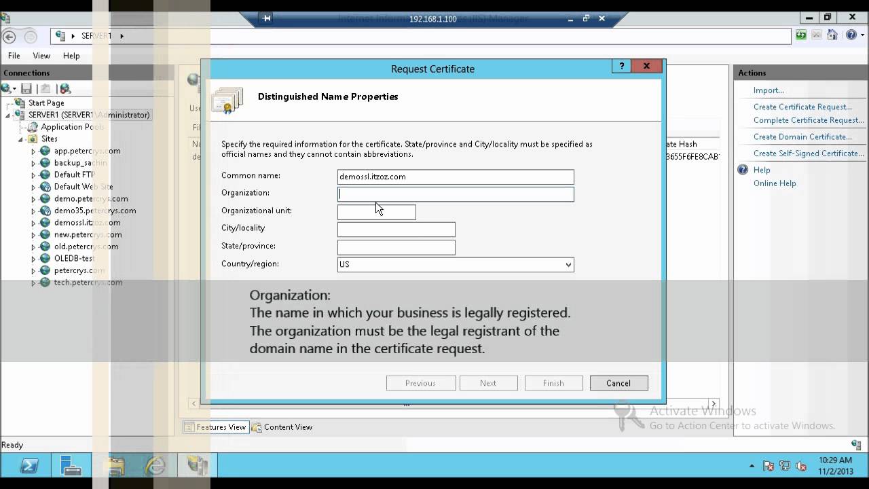Click the Start Page icon in Connections tree
The width and height of the screenshot is (869, 489).
point(20,103)
